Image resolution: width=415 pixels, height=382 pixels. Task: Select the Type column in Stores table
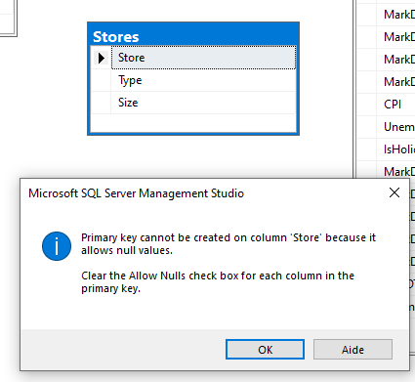click(x=204, y=80)
